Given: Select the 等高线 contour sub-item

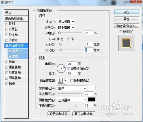Looking at the screenshot, I should (18, 51).
